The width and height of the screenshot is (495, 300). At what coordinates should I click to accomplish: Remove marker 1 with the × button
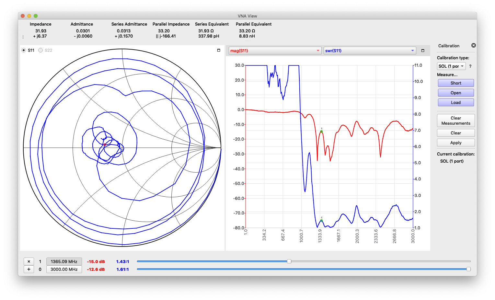pyautogui.click(x=29, y=261)
